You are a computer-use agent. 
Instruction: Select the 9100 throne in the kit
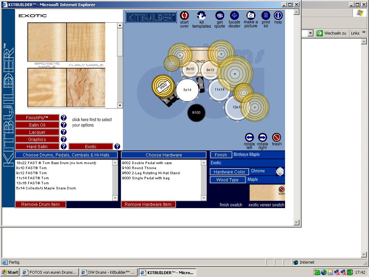(196, 113)
